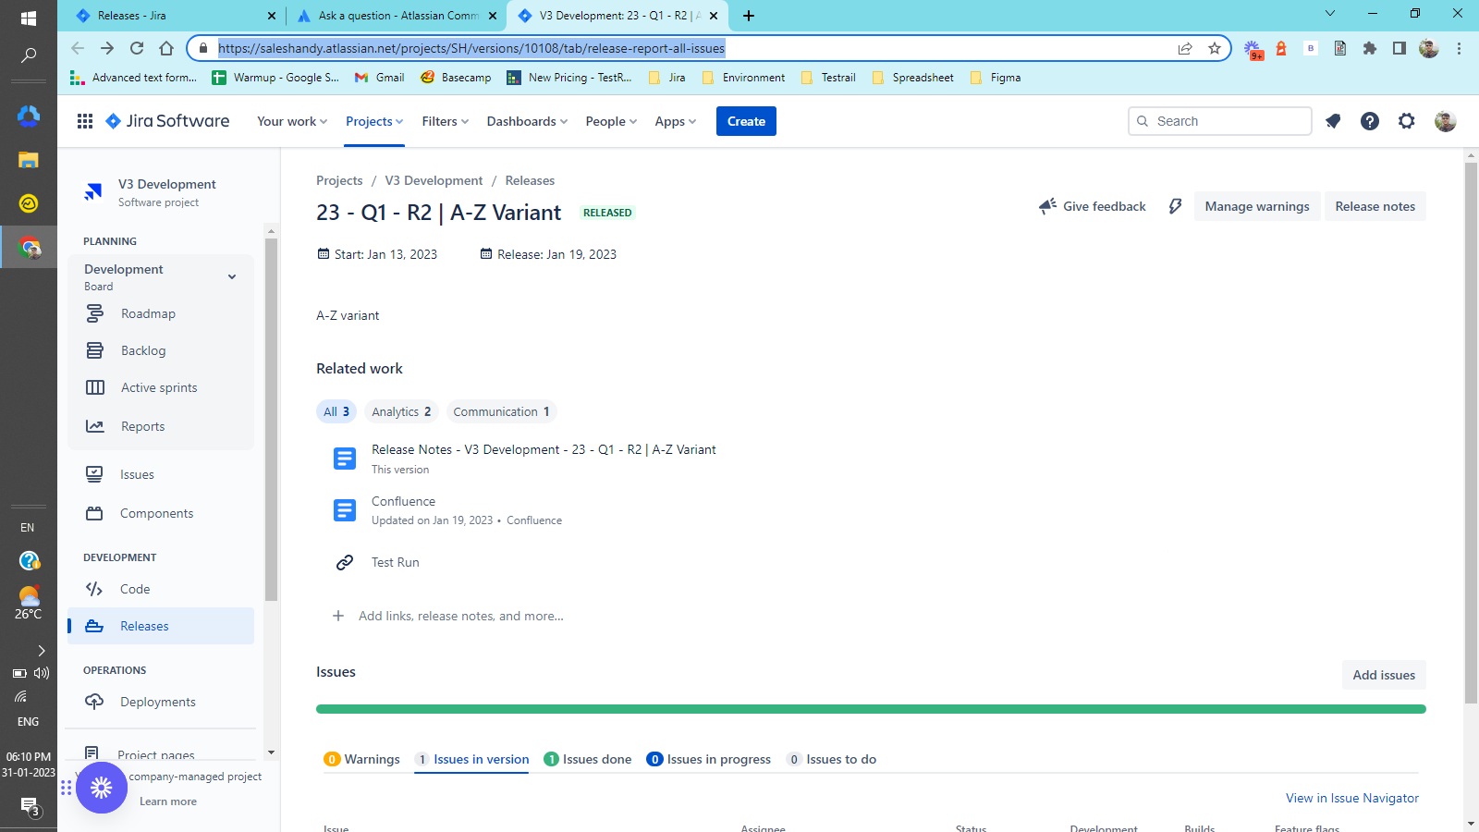This screenshot has height=832, width=1479.
Task: Open View in Issue Navigator link
Action: (x=1352, y=798)
